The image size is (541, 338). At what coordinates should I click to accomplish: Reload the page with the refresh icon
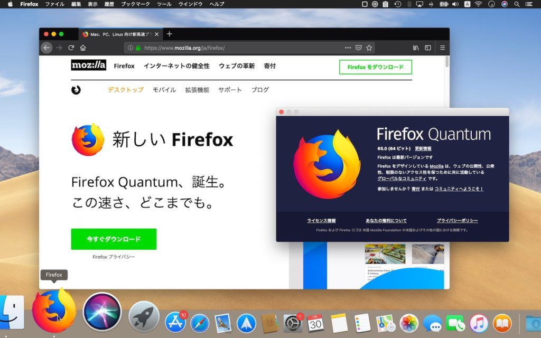pyautogui.click(x=71, y=48)
